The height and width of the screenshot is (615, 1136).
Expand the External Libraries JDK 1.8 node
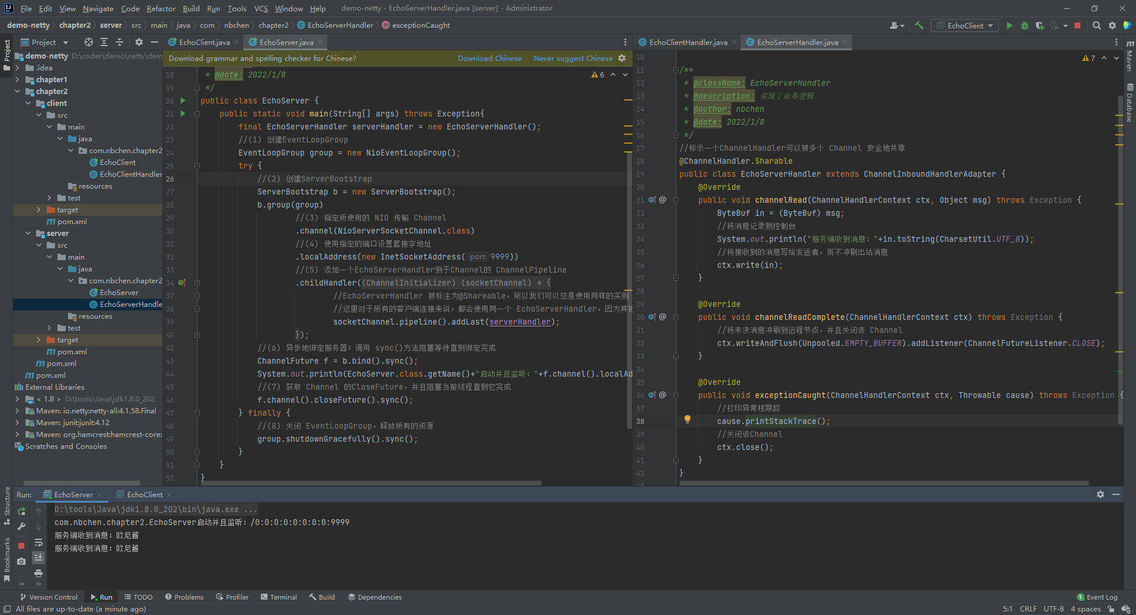click(17, 399)
